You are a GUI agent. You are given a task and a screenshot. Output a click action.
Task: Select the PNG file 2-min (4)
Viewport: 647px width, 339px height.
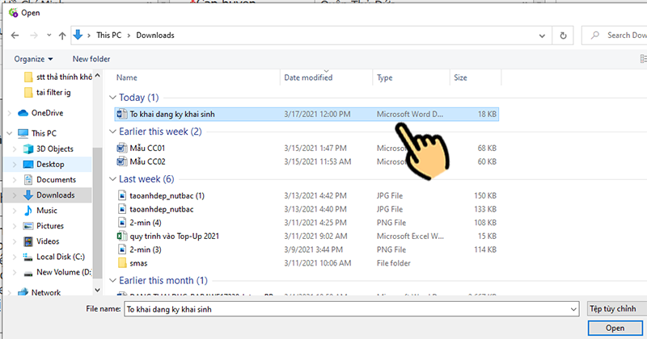tap(146, 222)
